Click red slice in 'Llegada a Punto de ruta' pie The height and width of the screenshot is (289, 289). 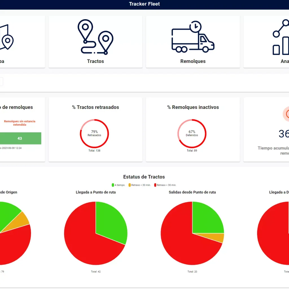coord(85,240)
